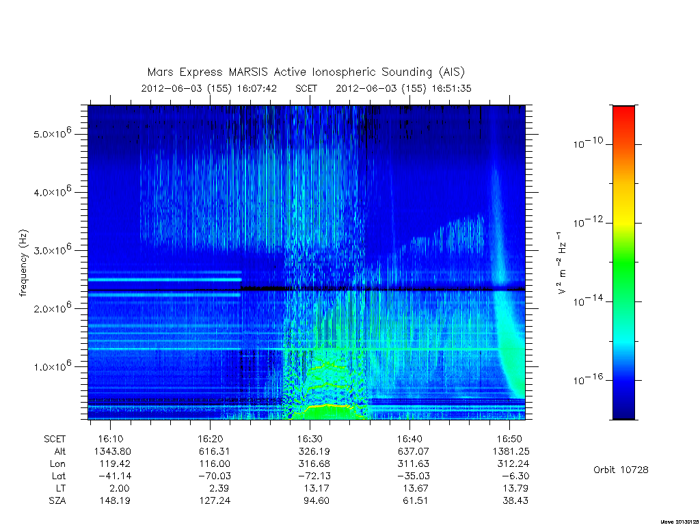Click the altitude value 637.07
Viewport: 700px width, 525px height.
[414, 451]
